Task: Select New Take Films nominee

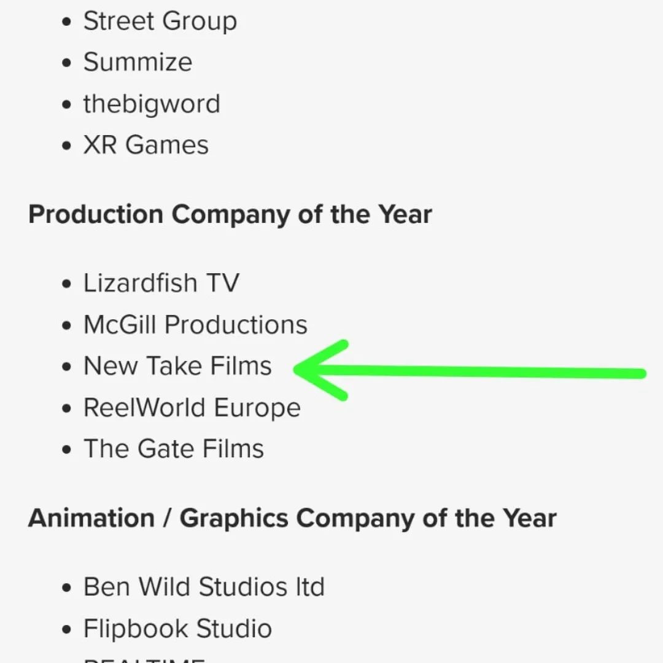Action: (x=177, y=366)
